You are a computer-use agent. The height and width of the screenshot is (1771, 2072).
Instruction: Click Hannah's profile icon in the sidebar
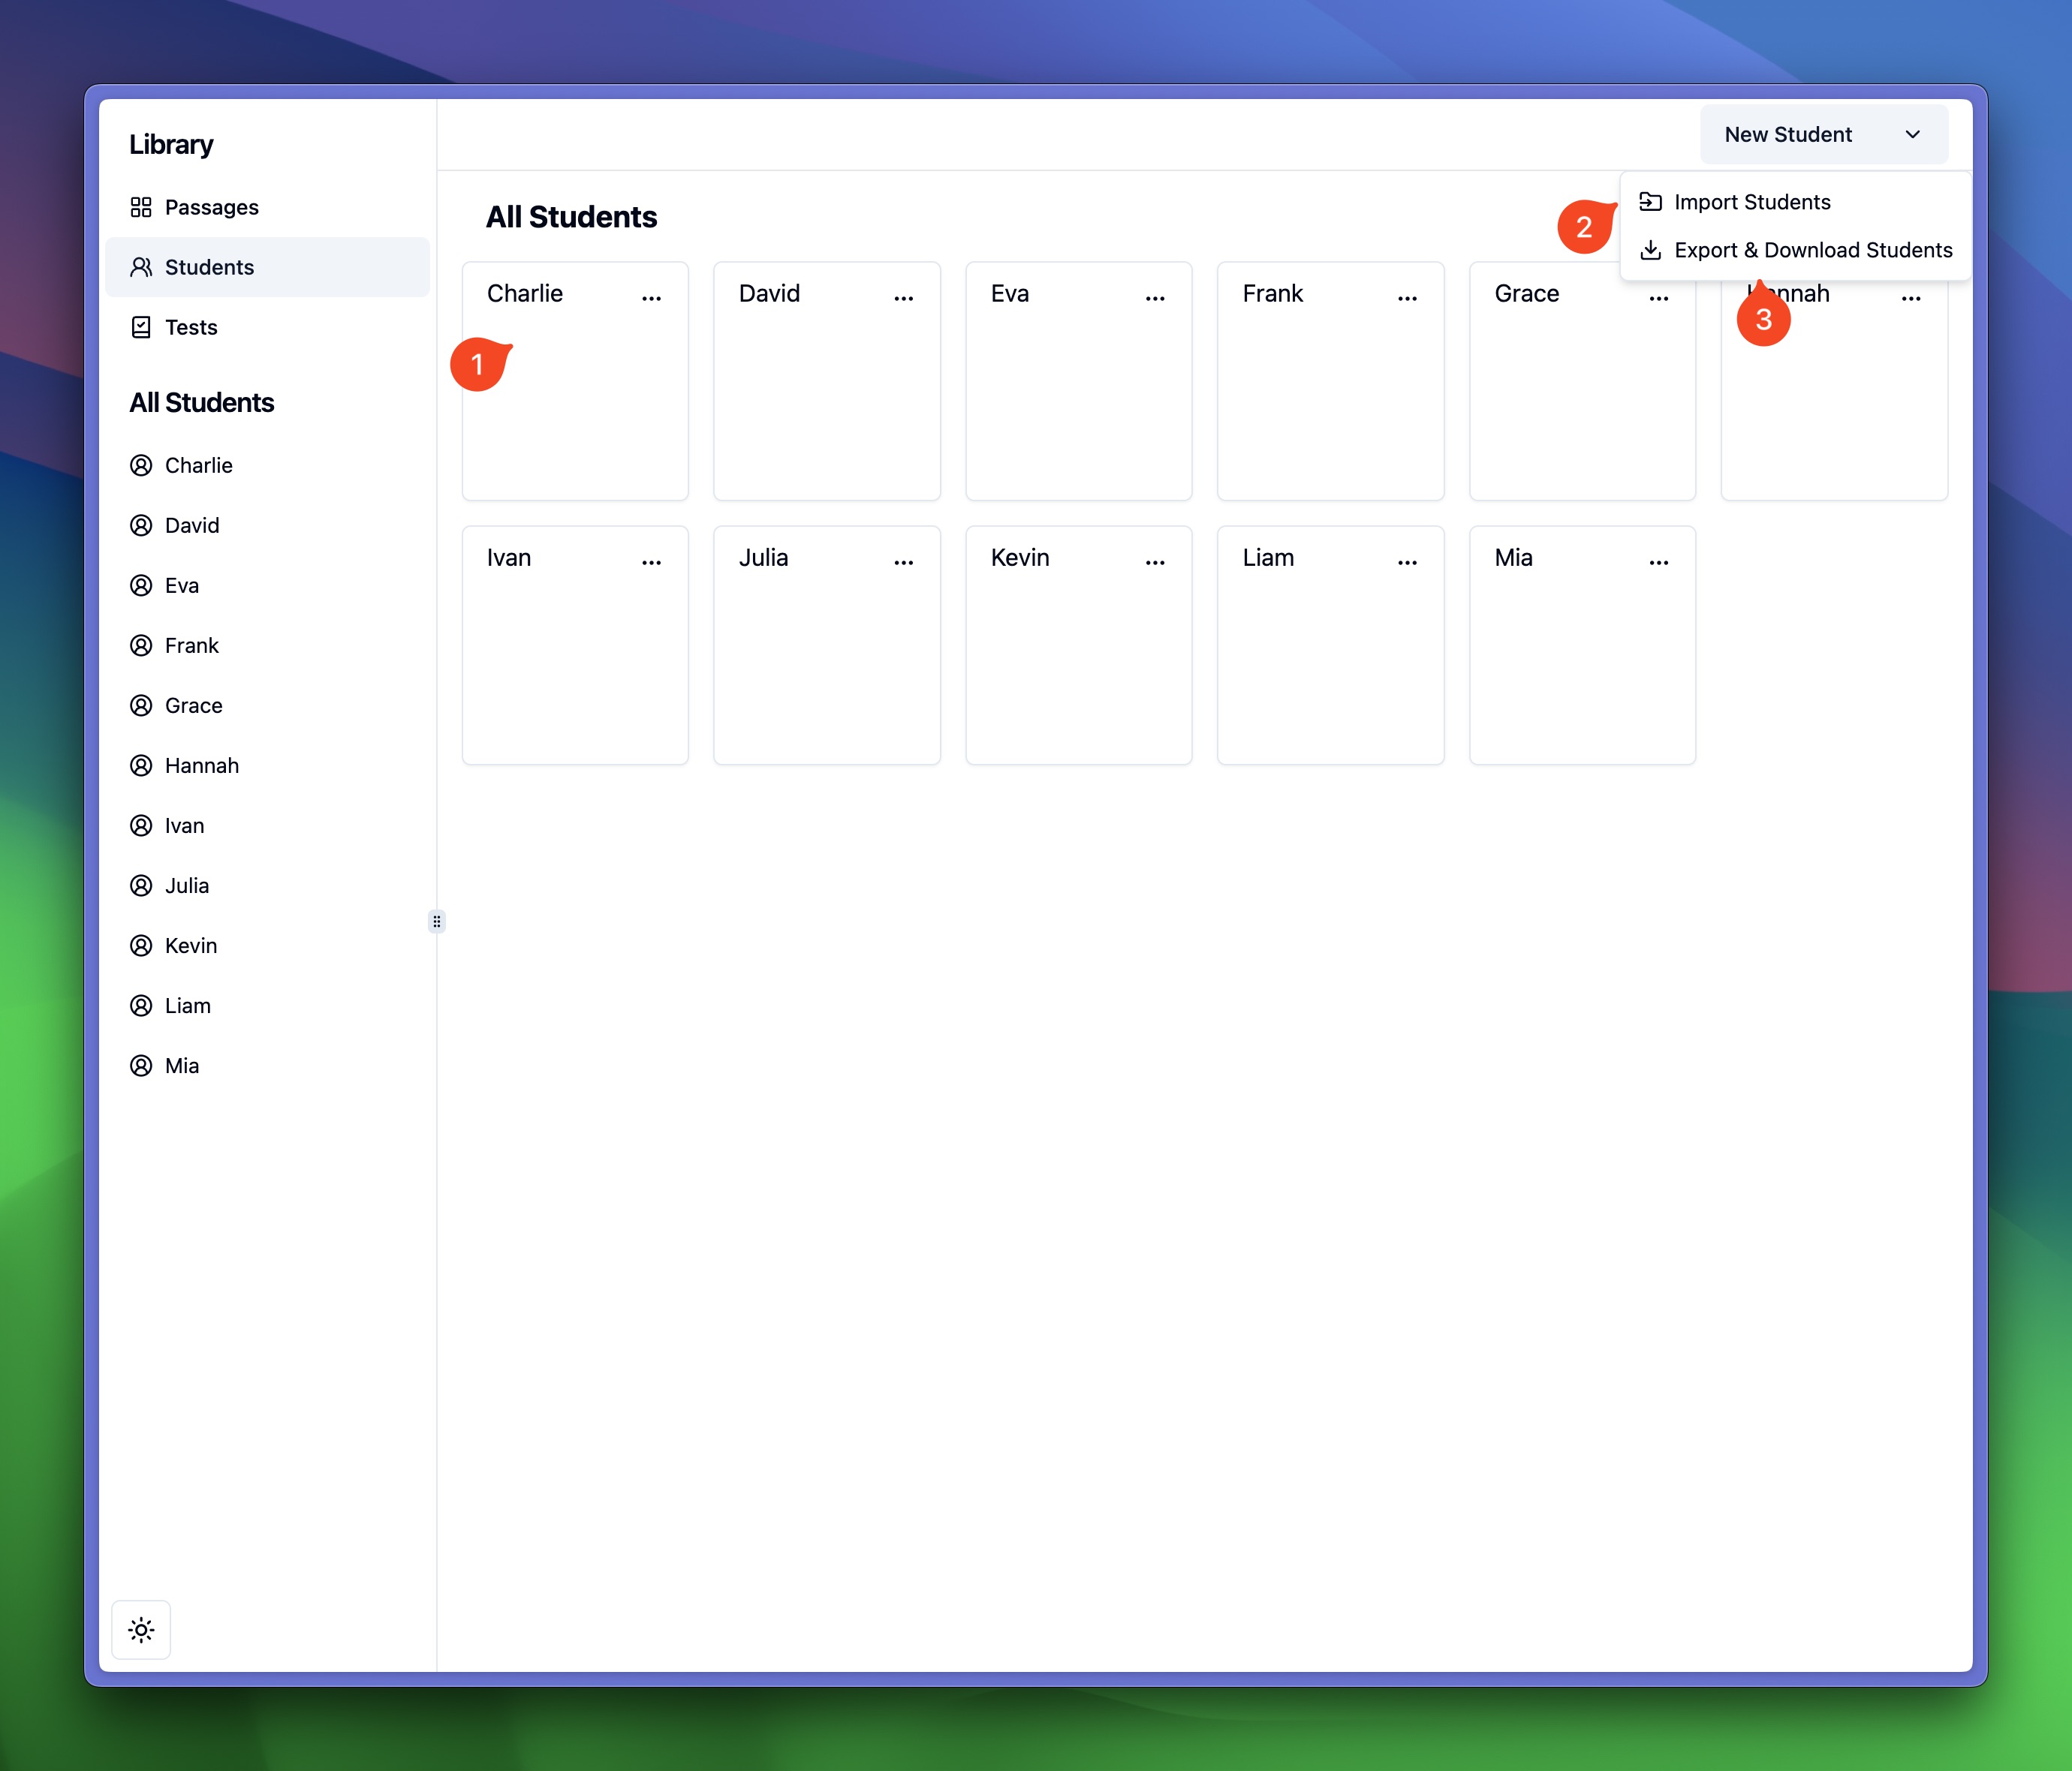click(x=141, y=765)
